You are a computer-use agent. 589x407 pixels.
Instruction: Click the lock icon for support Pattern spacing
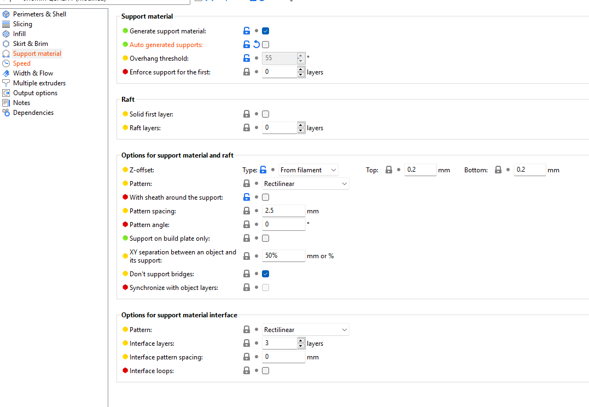tap(247, 211)
